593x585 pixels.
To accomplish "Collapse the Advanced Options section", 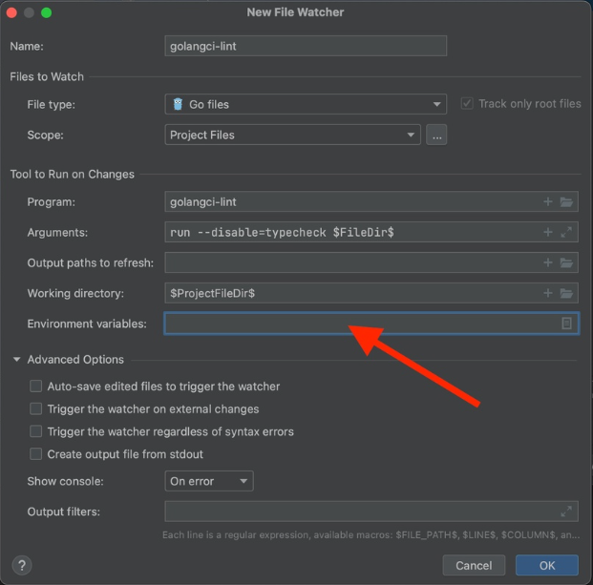I will coord(17,360).
